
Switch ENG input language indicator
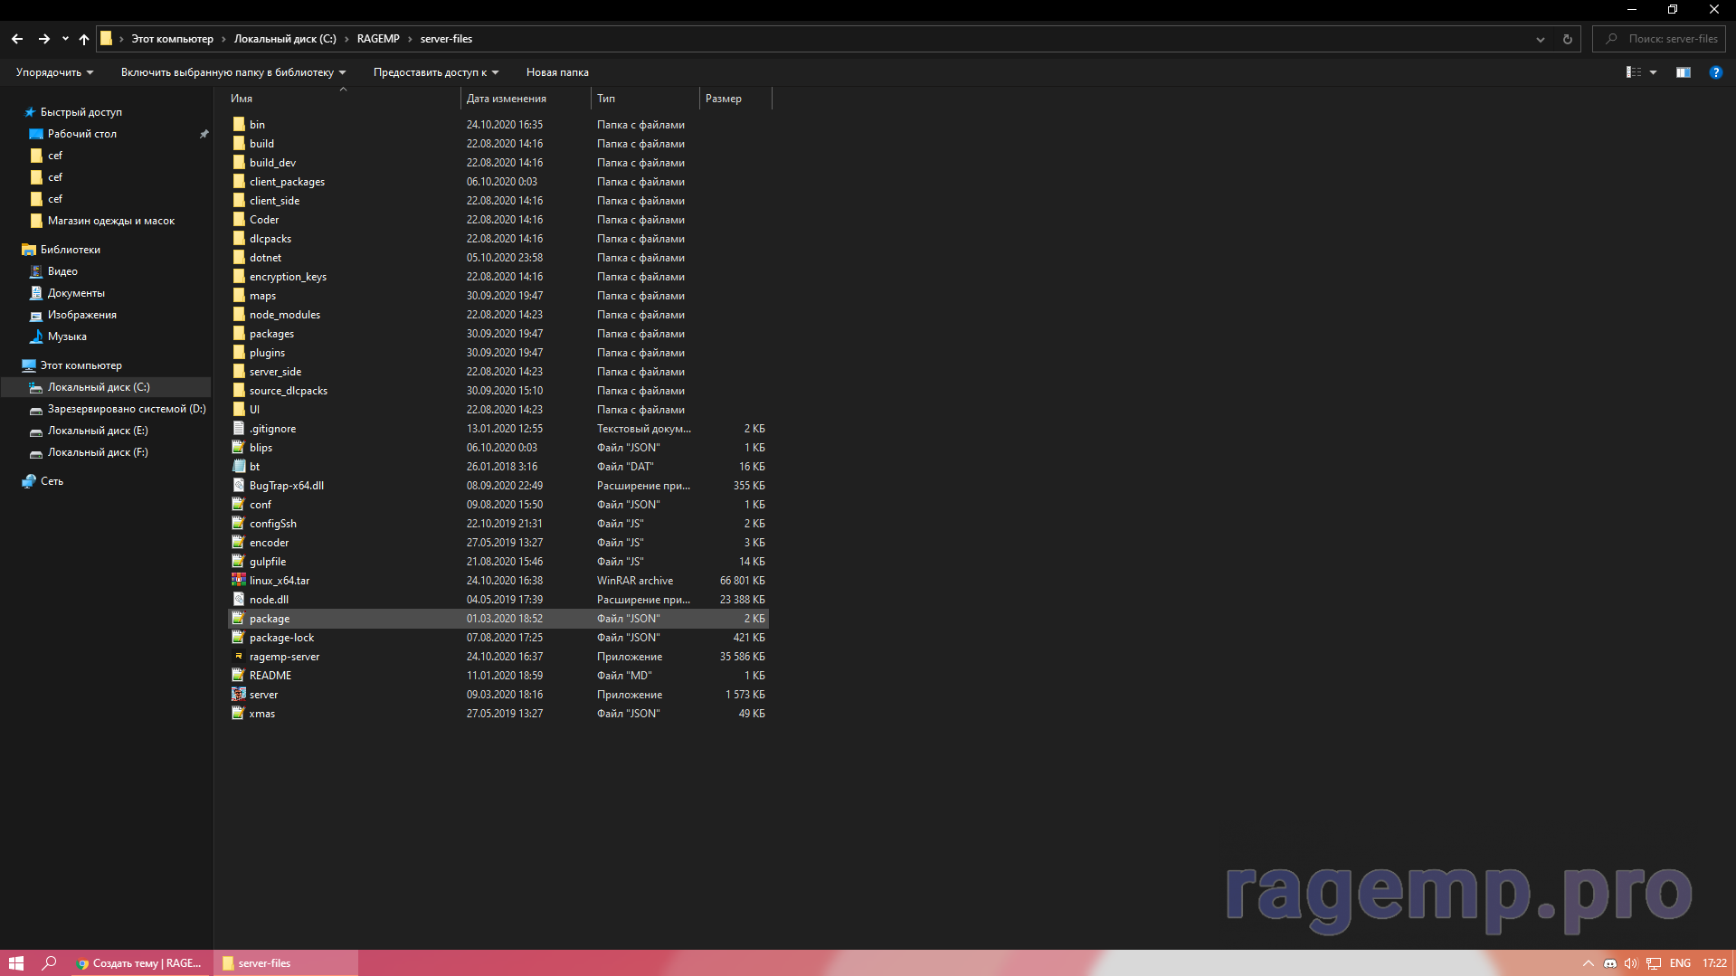(1680, 962)
